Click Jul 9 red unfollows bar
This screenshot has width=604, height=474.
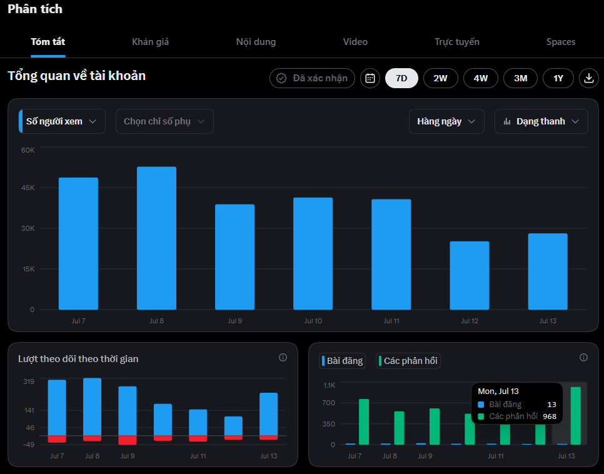point(128,440)
